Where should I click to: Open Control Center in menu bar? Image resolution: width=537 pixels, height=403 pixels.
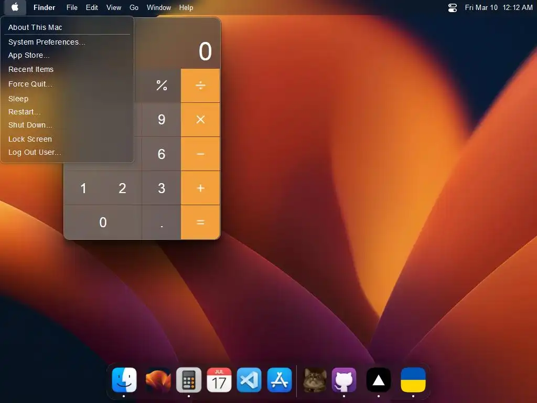tap(453, 7)
